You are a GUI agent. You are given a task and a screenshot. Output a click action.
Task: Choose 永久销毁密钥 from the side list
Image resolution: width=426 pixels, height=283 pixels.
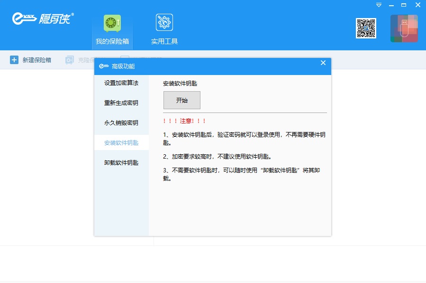[121, 123]
